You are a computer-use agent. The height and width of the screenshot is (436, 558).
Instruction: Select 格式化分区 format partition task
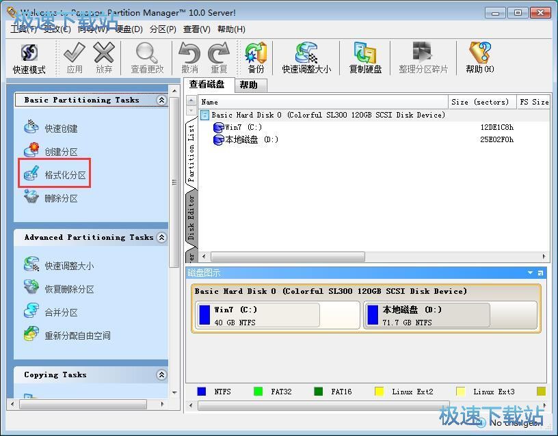[55, 174]
